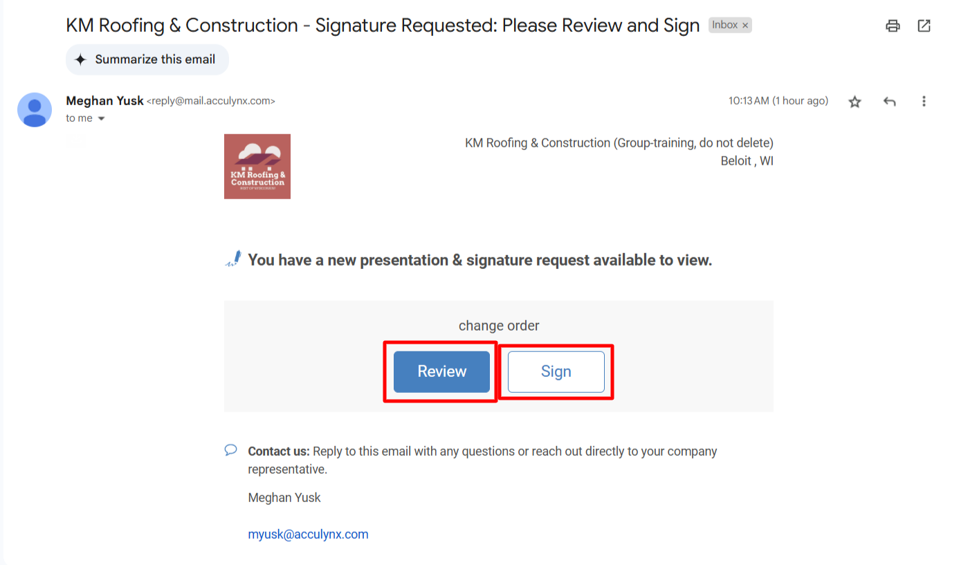Screen dimensions: 959x565
Task: Open the three-dot more options menu
Action: [x=924, y=101]
